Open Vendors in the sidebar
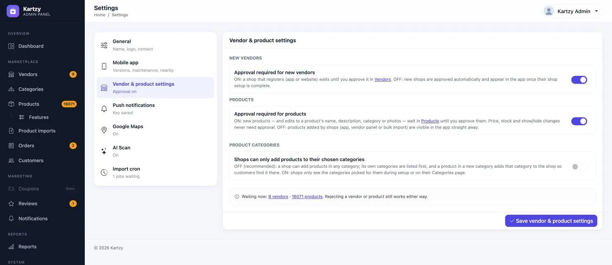Screen dimensions: 612x265 pyautogui.click(x=42, y=75)
